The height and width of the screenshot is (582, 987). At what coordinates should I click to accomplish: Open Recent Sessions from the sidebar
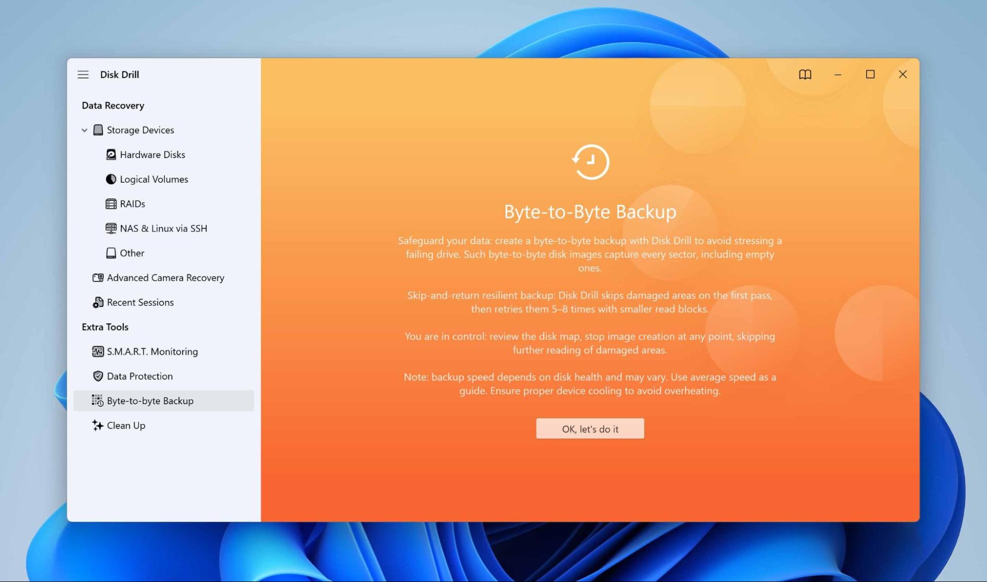pos(140,302)
